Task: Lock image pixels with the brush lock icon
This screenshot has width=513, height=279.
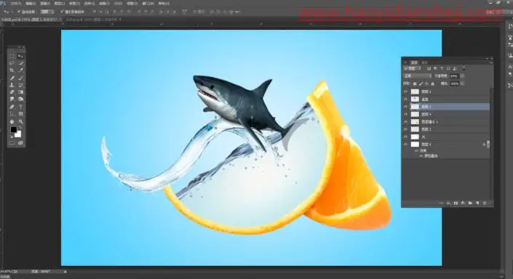Action: [421, 84]
